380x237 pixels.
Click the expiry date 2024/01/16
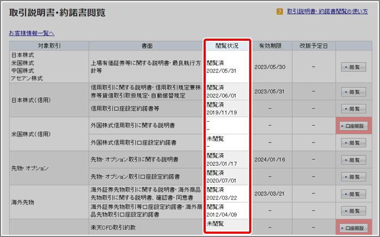pyautogui.click(x=270, y=159)
